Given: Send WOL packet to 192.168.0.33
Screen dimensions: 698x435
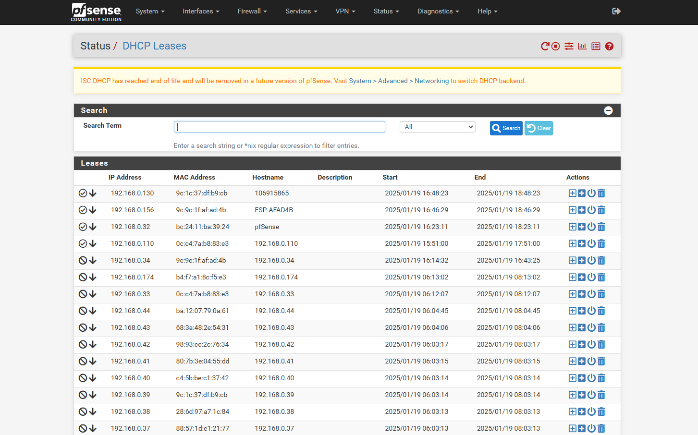Looking at the screenshot, I should [591, 294].
